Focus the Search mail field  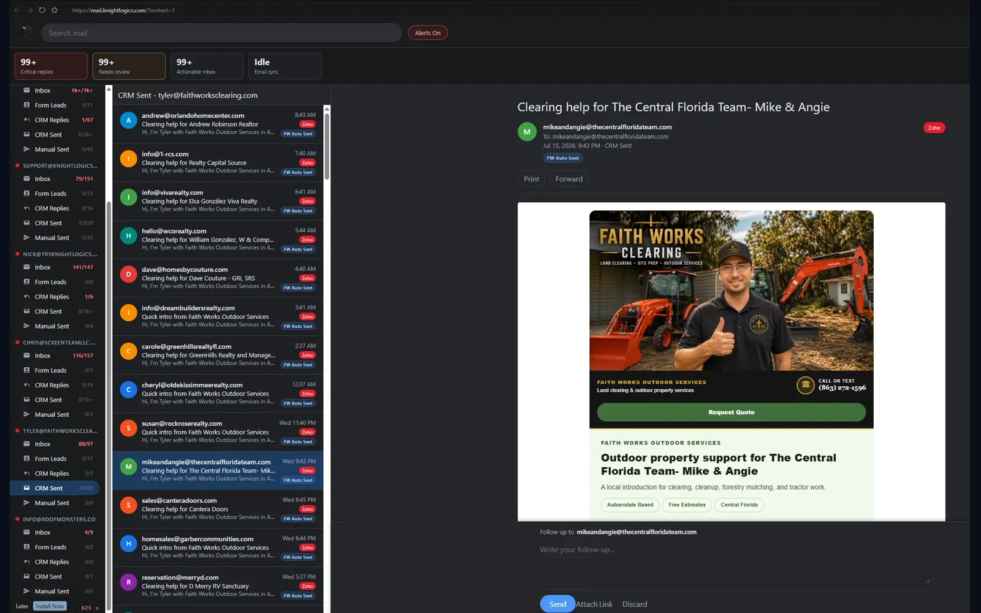(221, 33)
